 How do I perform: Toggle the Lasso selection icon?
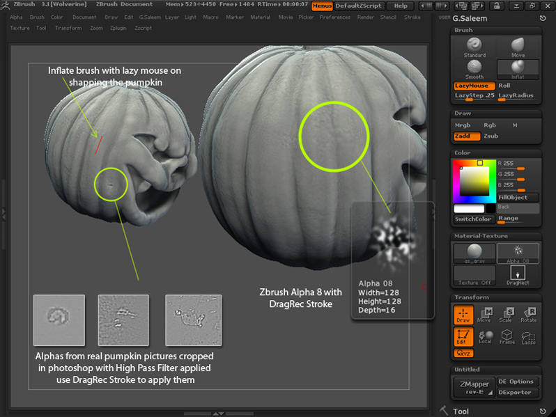(528, 337)
